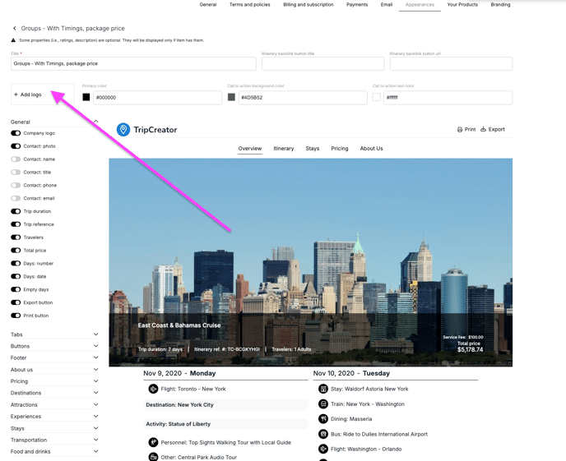Open the Branding settings tab

click(x=500, y=5)
